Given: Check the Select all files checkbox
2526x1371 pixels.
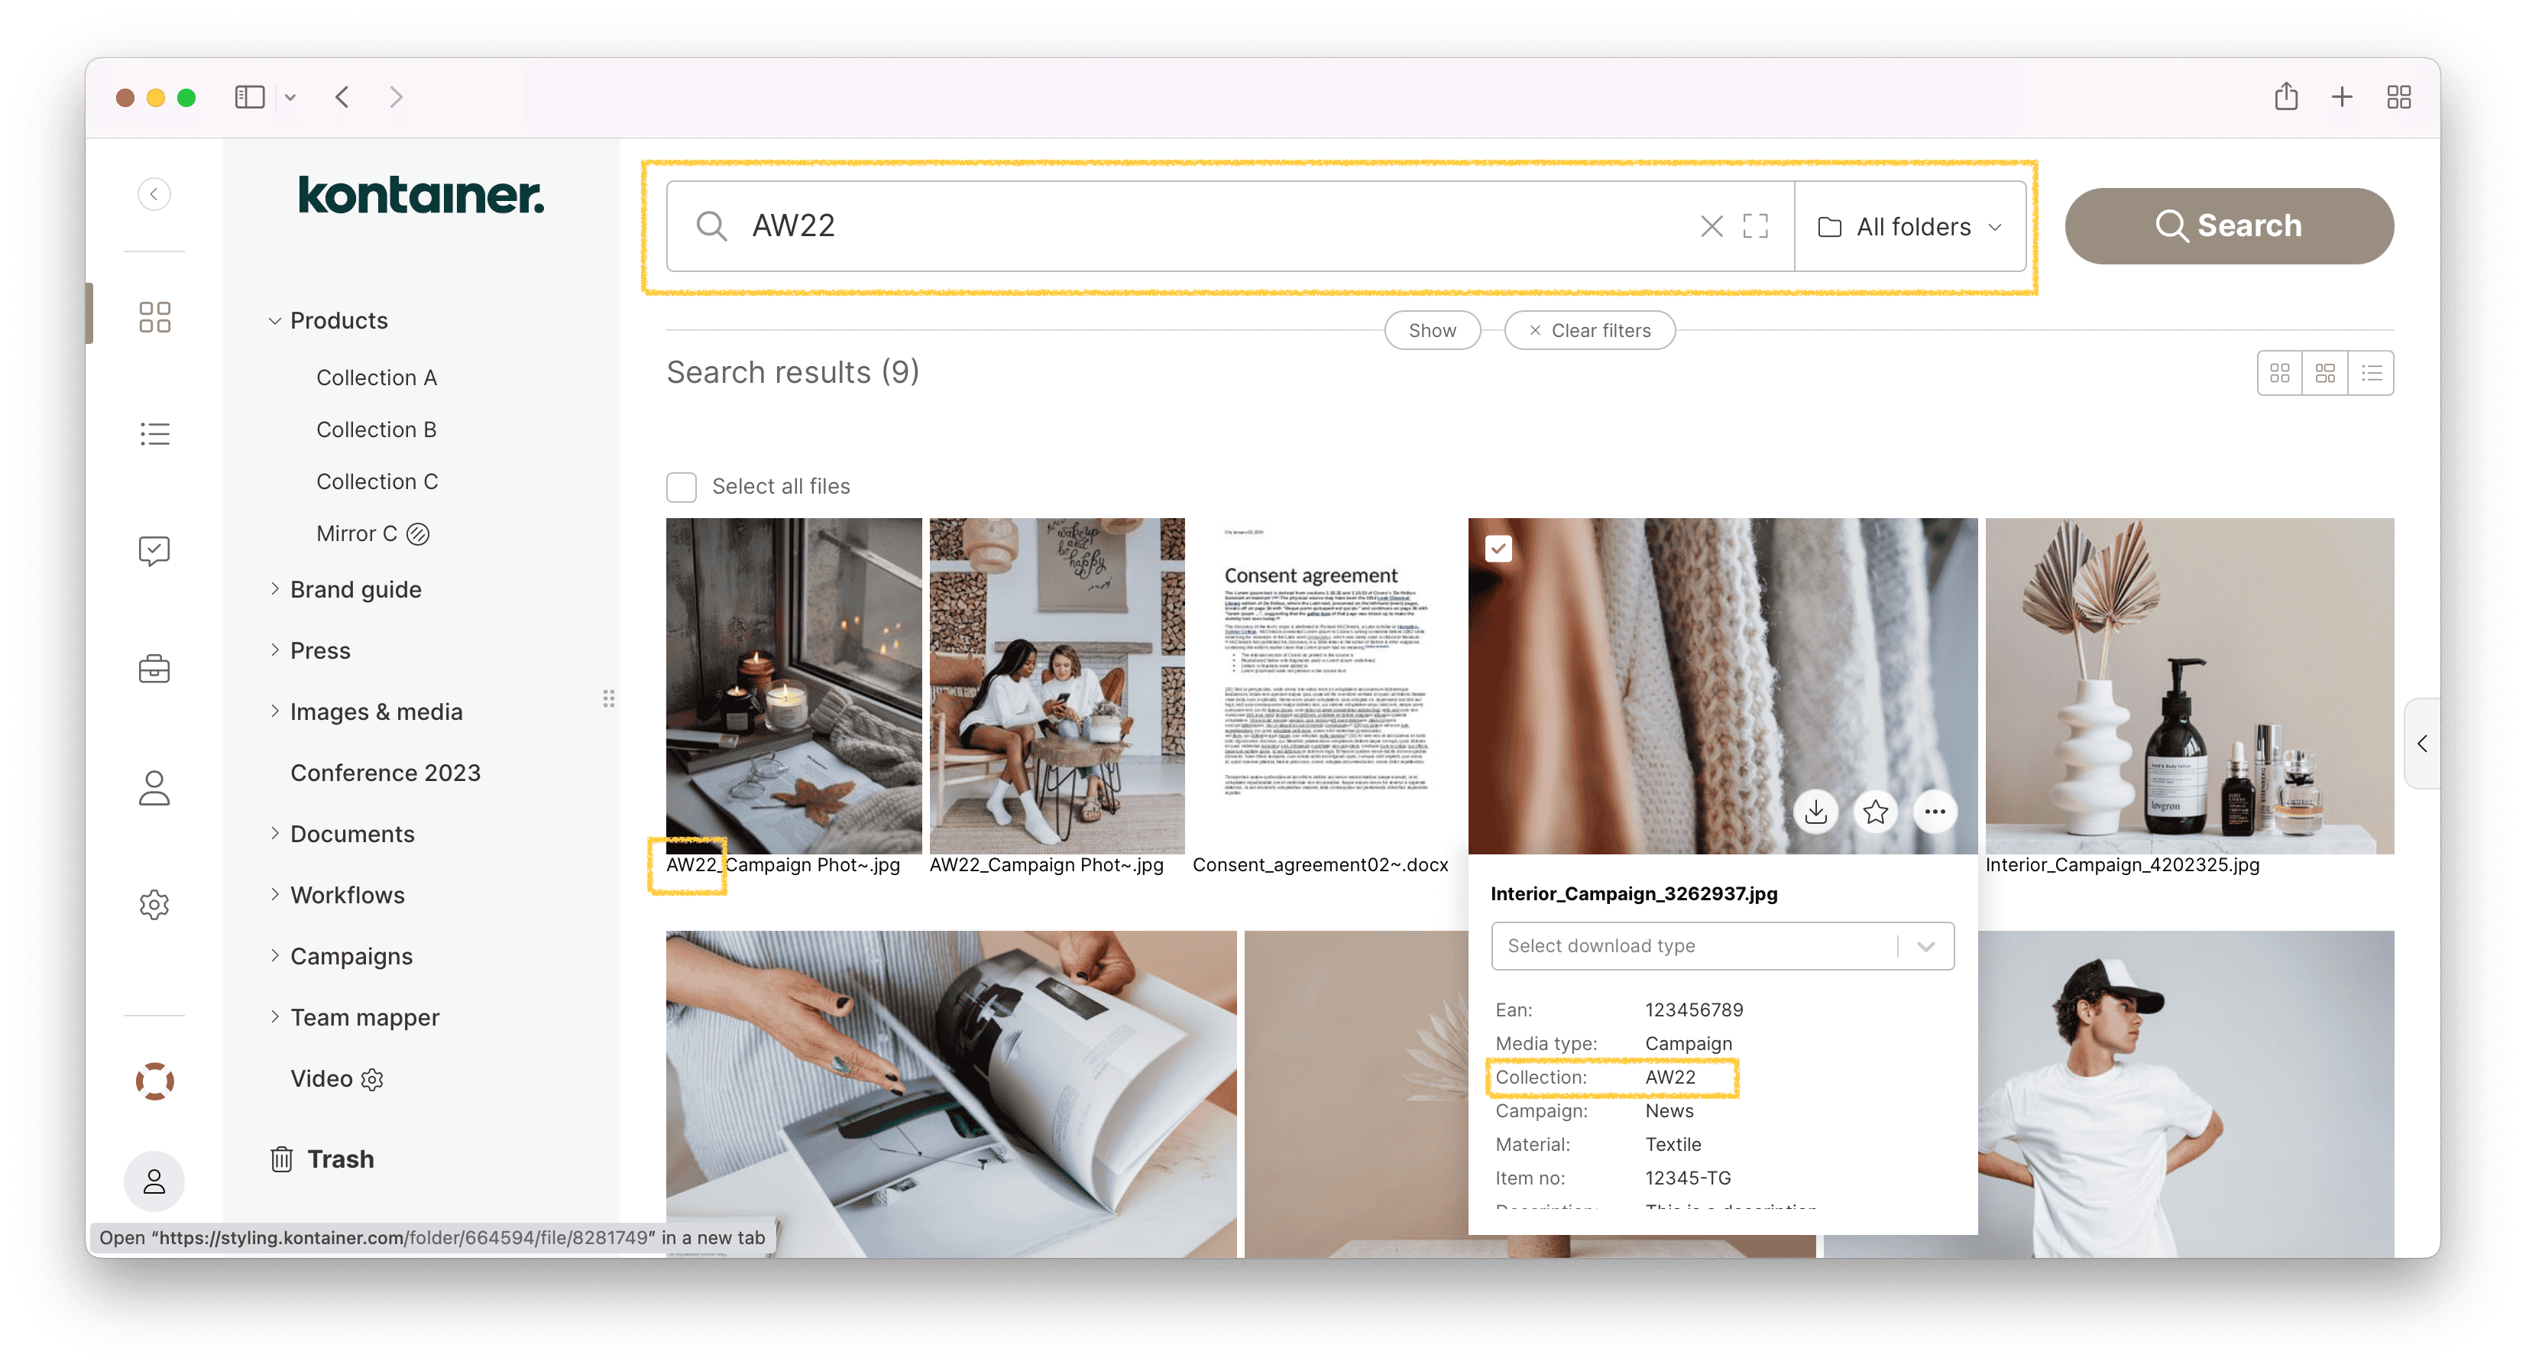Looking at the screenshot, I should [x=682, y=488].
